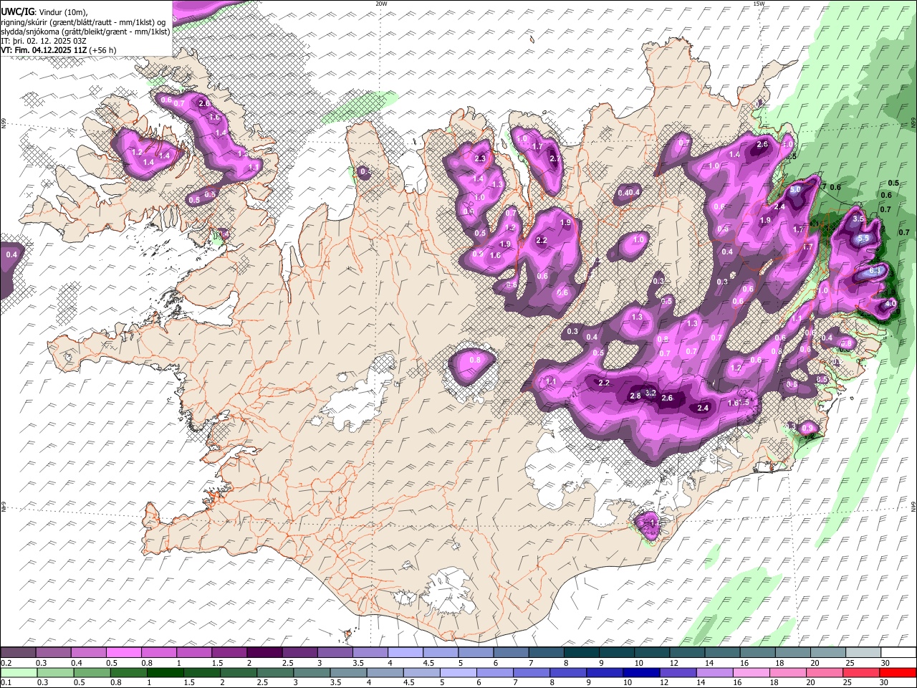Pick the palest green swatch starting the rain scale
Viewport: 917px width, 688px height.
[x=19, y=673]
